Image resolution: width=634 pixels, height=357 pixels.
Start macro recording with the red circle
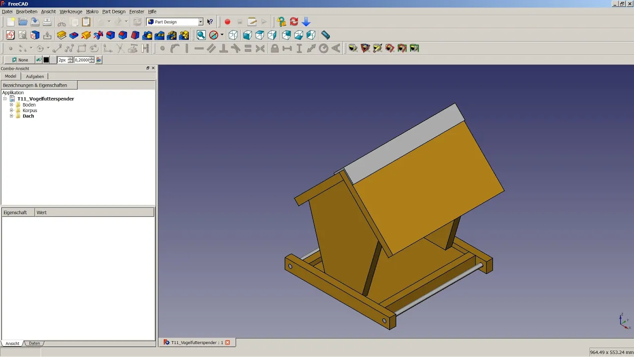click(x=227, y=22)
